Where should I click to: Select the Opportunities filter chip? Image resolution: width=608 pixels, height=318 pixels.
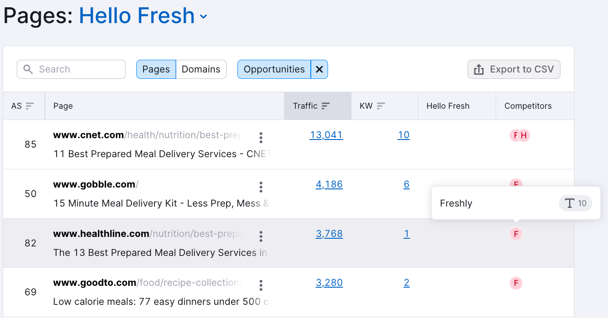tap(274, 69)
